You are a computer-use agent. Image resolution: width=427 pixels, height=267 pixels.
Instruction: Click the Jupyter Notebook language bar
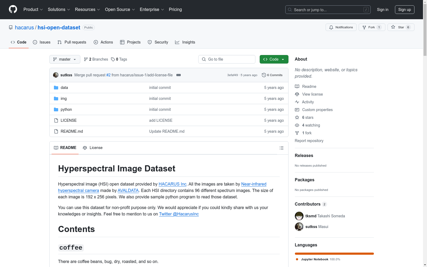tap(334, 253)
